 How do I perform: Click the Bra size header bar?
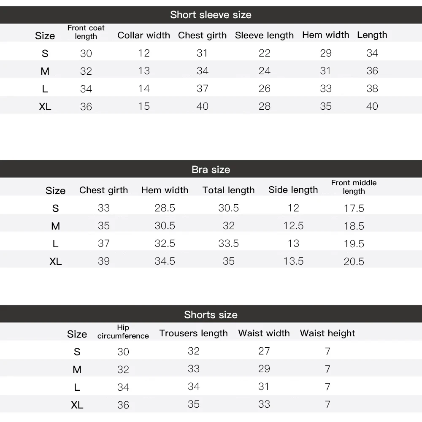pyautogui.click(x=211, y=169)
